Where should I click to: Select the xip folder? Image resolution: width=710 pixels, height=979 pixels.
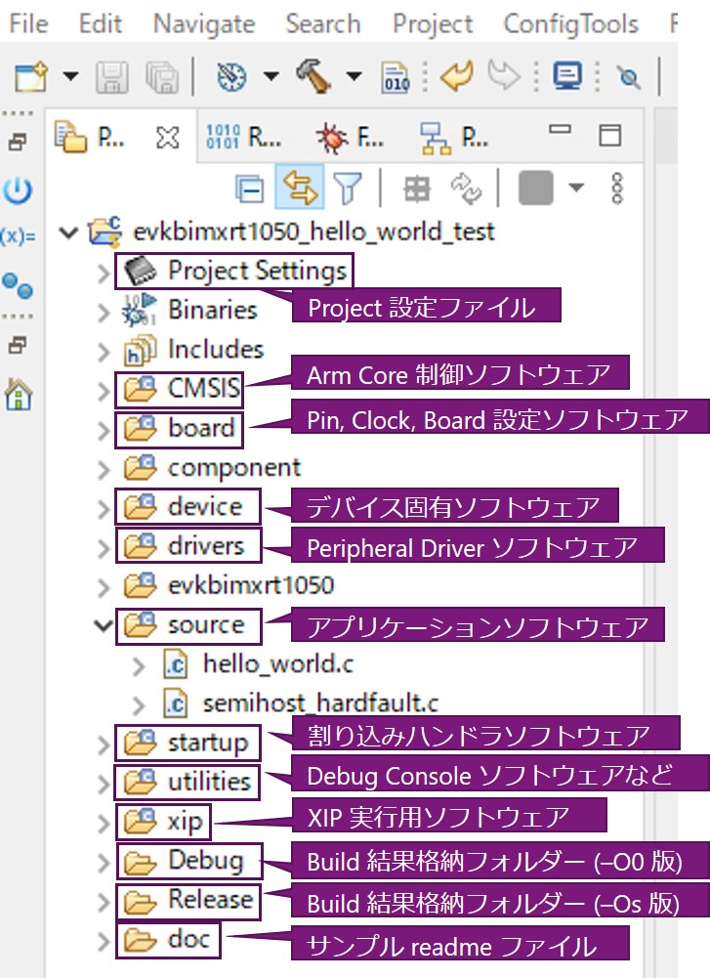pos(163,822)
